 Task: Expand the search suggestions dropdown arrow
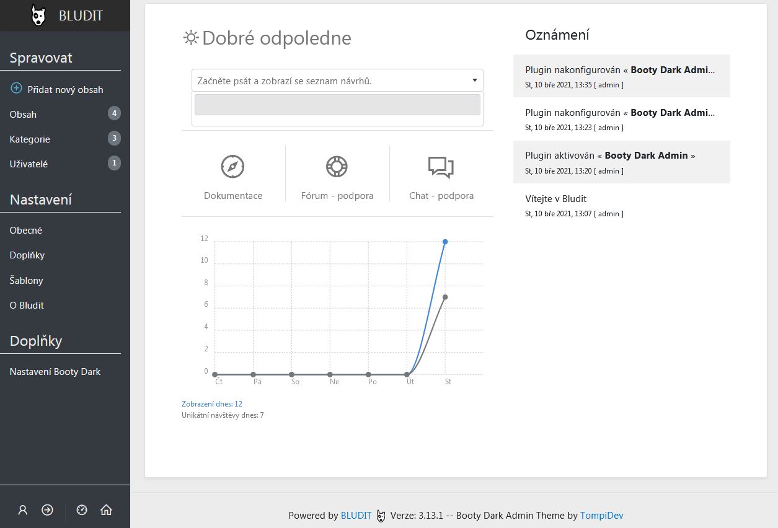point(474,81)
